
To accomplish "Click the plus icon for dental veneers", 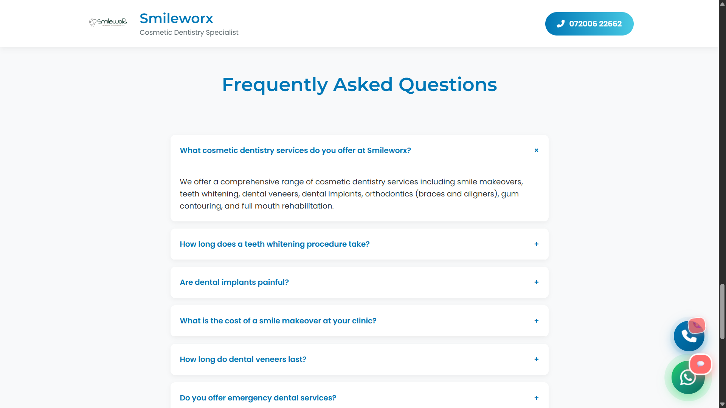I will point(536,359).
